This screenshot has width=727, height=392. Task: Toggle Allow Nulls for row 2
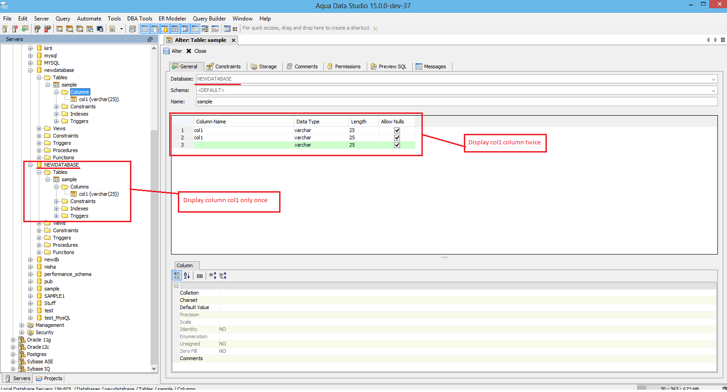pyautogui.click(x=397, y=137)
